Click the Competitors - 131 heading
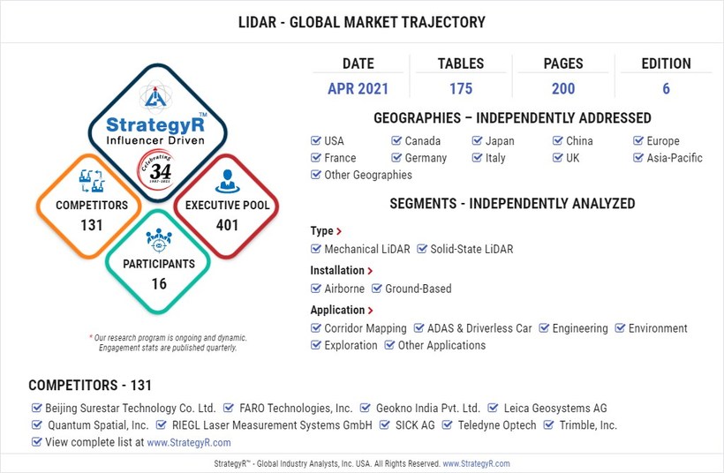724x473 pixels. click(90, 386)
